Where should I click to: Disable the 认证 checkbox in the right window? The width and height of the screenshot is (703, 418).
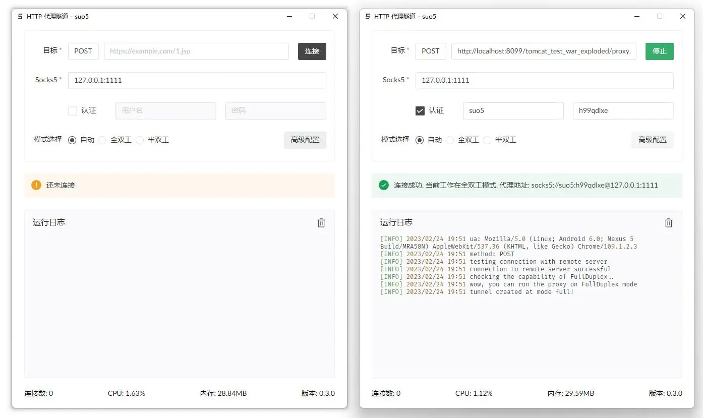click(420, 110)
